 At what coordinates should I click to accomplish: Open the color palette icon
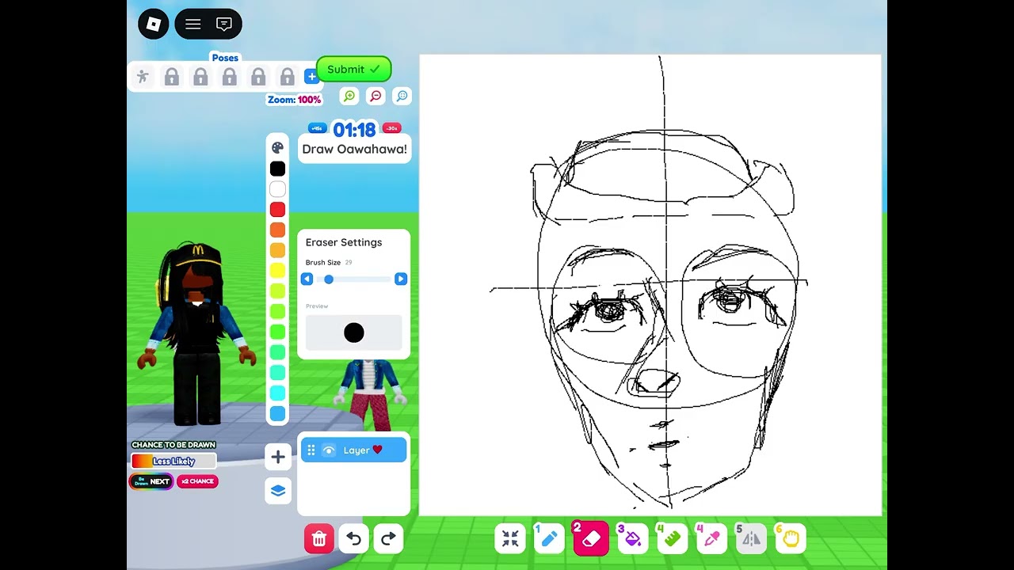coord(277,147)
